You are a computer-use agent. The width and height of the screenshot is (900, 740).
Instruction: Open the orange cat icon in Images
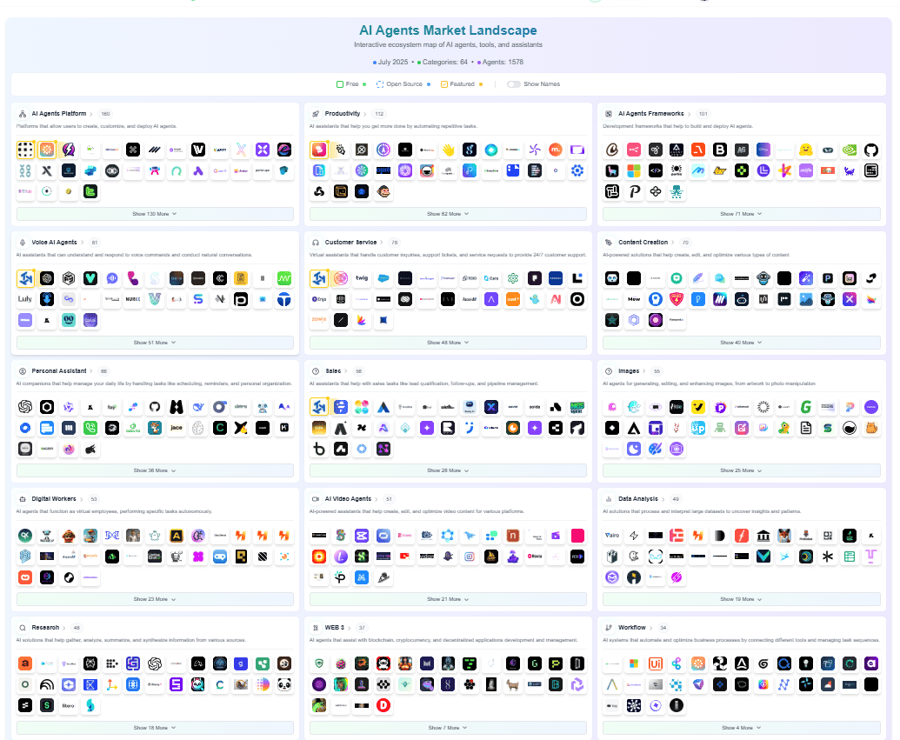coord(870,428)
